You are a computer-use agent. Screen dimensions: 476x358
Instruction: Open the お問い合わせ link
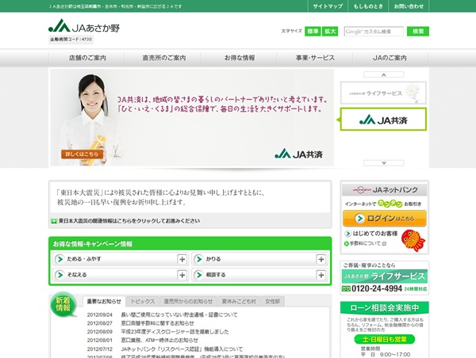point(409,6)
